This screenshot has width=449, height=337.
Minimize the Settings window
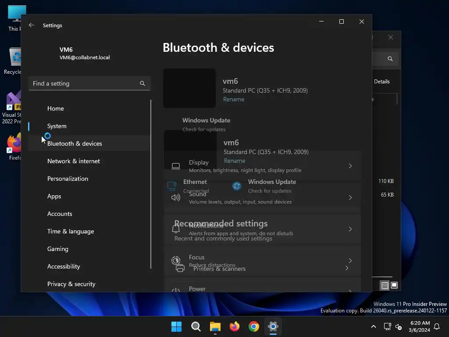click(321, 22)
